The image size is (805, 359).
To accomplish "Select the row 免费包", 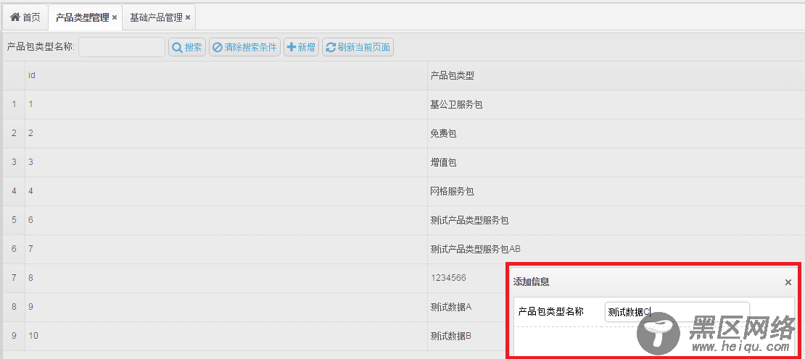I will (x=402, y=134).
